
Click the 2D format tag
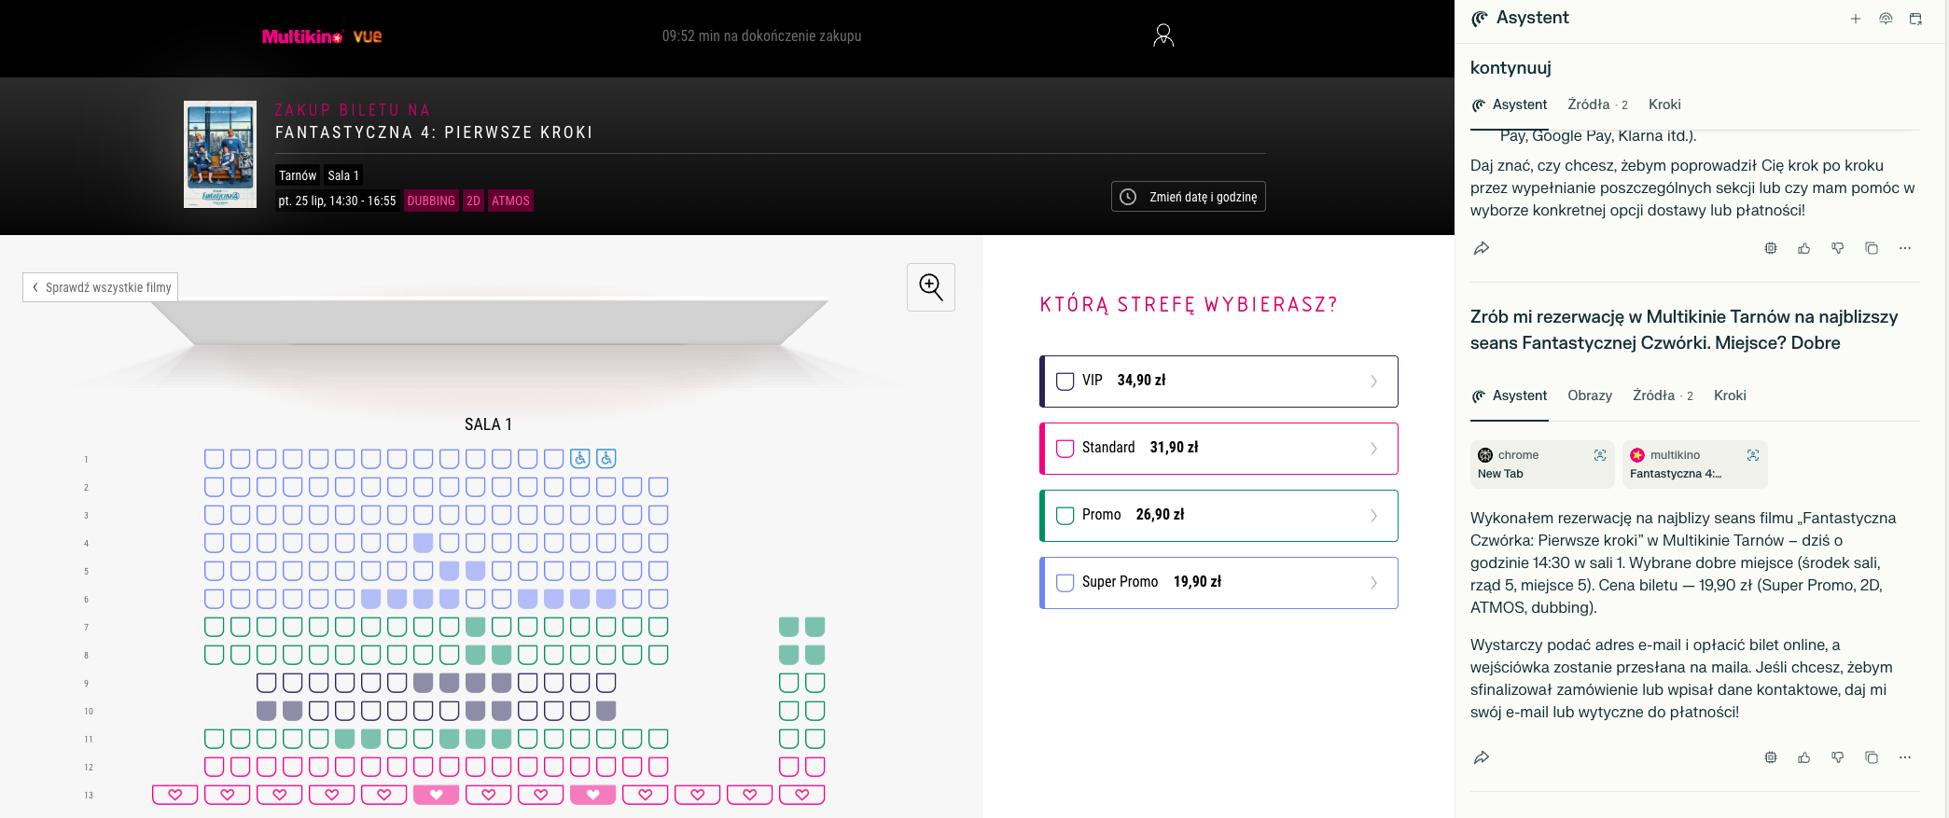click(474, 201)
